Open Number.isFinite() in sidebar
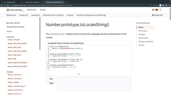 click(15, 75)
